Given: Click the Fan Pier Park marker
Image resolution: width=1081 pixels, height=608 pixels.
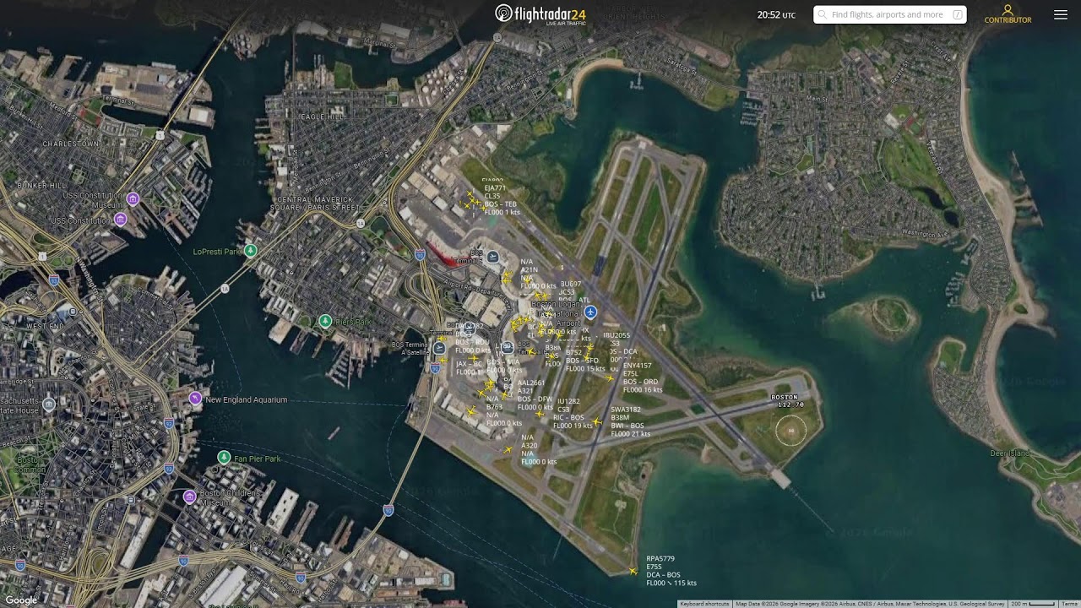Looking at the screenshot, I should coord(224,457).
